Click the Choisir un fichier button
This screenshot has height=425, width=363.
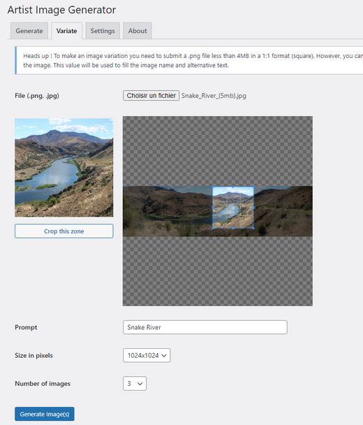151,96
